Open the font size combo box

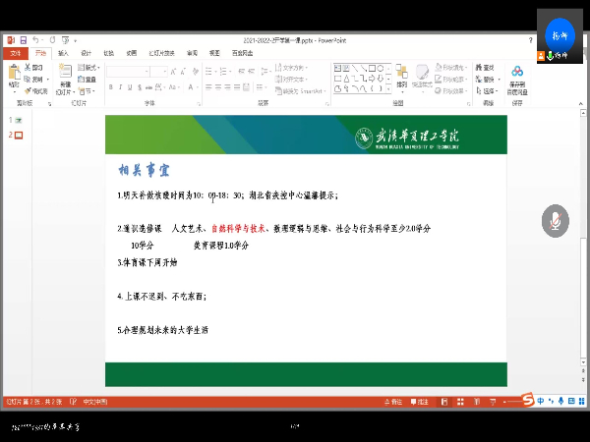click(158, 72)
